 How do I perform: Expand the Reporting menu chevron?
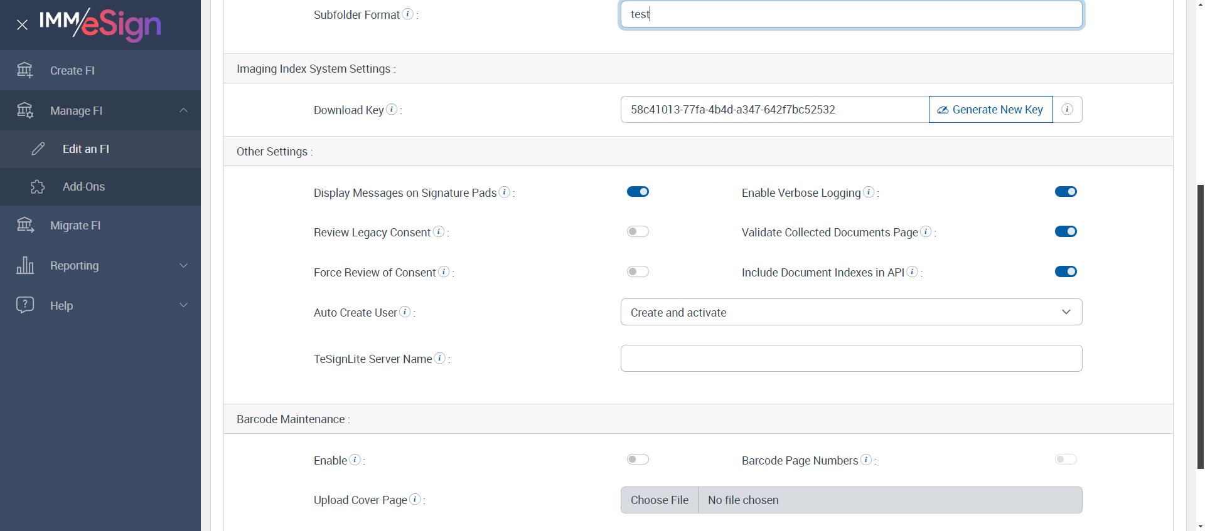[184, 265]
